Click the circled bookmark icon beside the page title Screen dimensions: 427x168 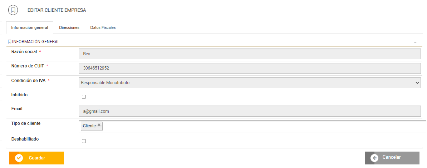pyautogui.click(x=13, y=10)
